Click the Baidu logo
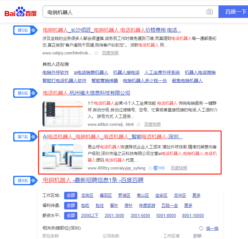Viewport: 248px width, 239px height. 20,12
